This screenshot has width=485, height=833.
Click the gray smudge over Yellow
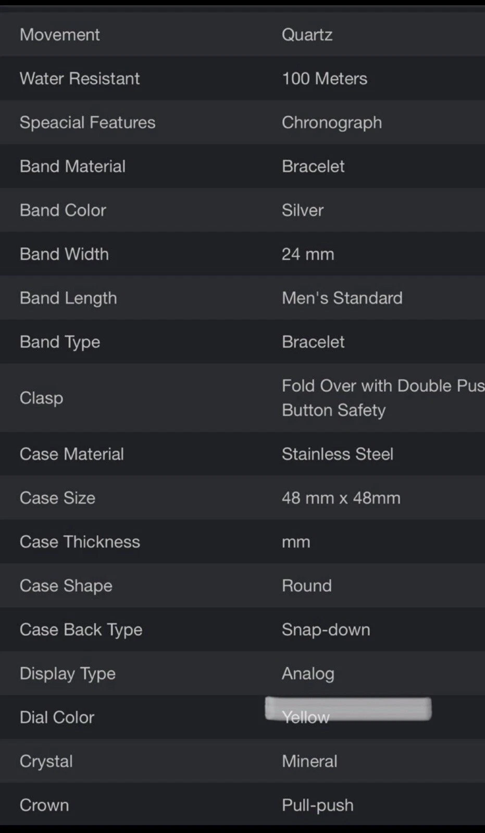pyautogui.click(x=348, y=709)
